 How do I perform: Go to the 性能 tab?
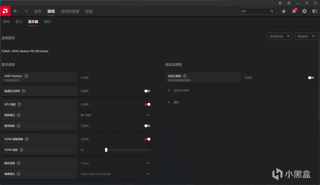click(89, 11)
